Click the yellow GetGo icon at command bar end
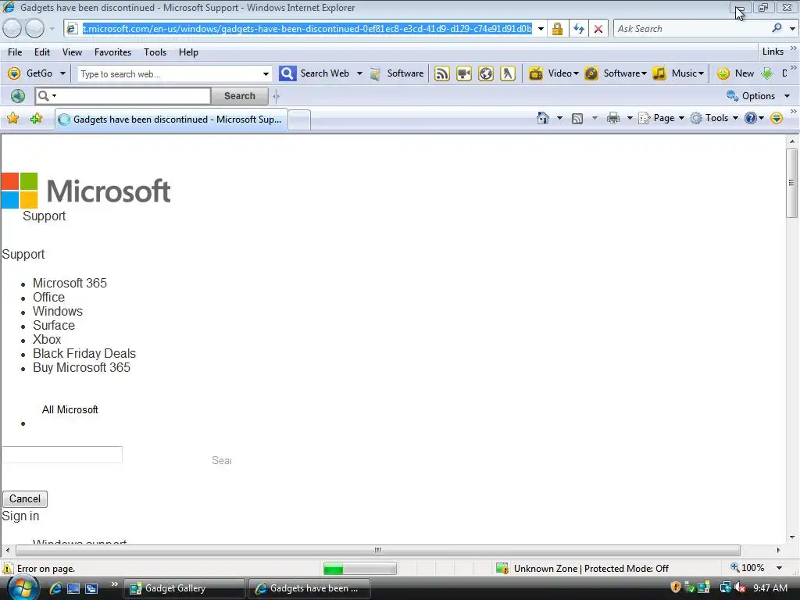800x600 pixels. (777, 119)
